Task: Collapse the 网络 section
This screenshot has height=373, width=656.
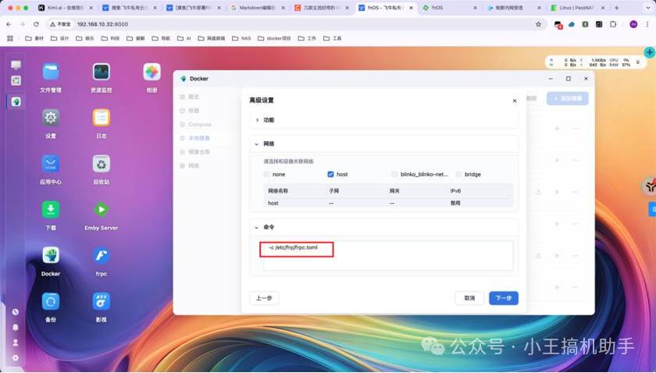Action: pyautogui.click(x=257, y=144)
